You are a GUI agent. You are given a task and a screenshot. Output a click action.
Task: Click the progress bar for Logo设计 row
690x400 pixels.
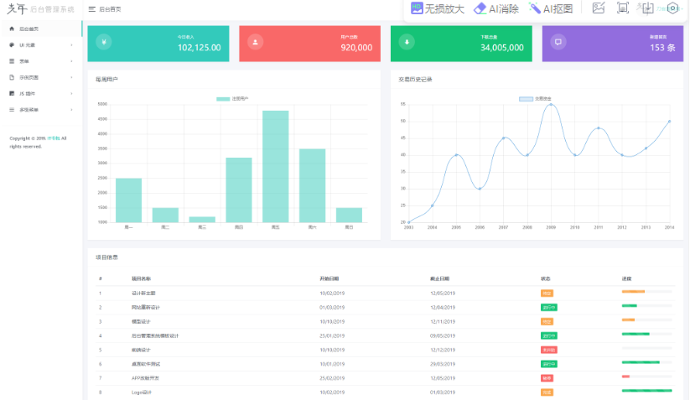646,392
